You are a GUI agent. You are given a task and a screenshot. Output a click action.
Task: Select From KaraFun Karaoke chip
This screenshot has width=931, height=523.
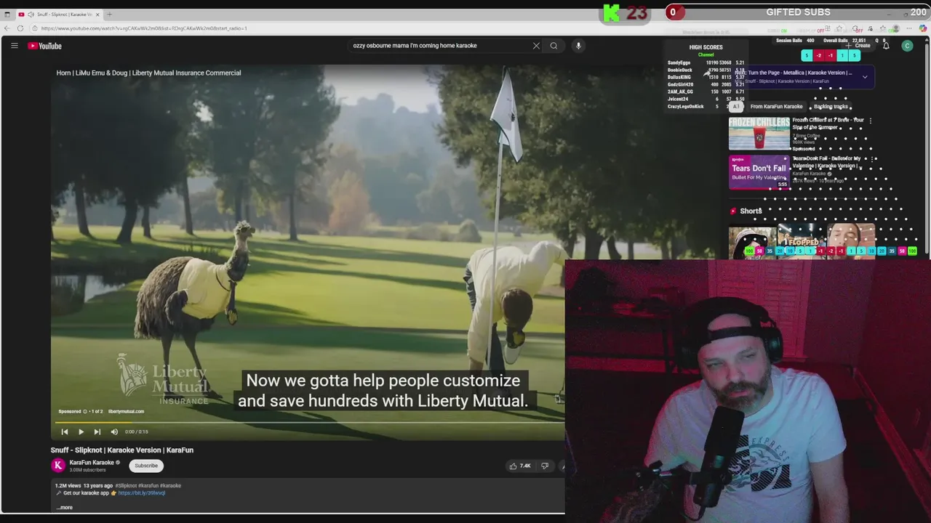pos(776,107)
